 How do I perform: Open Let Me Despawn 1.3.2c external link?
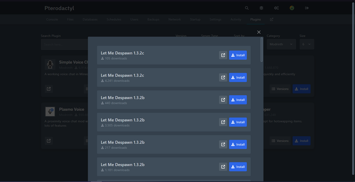pos(223,55)
